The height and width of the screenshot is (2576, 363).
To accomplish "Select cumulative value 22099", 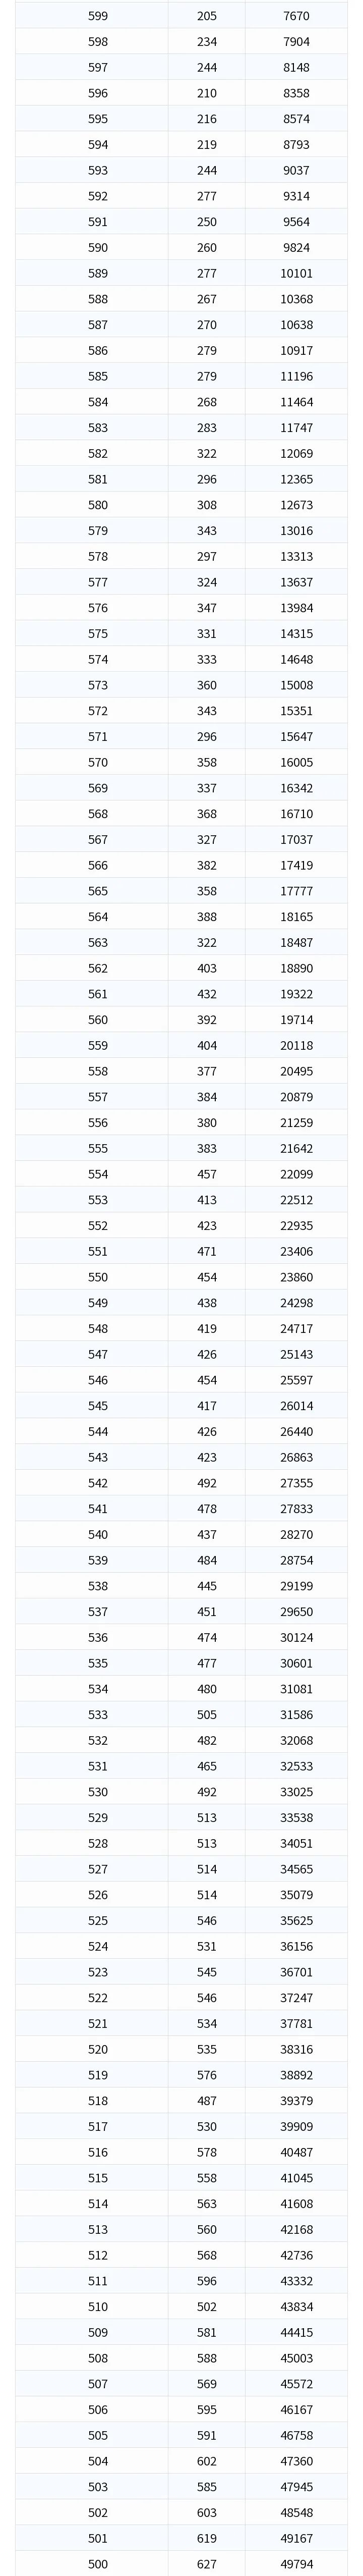I will click(296, 1174).
